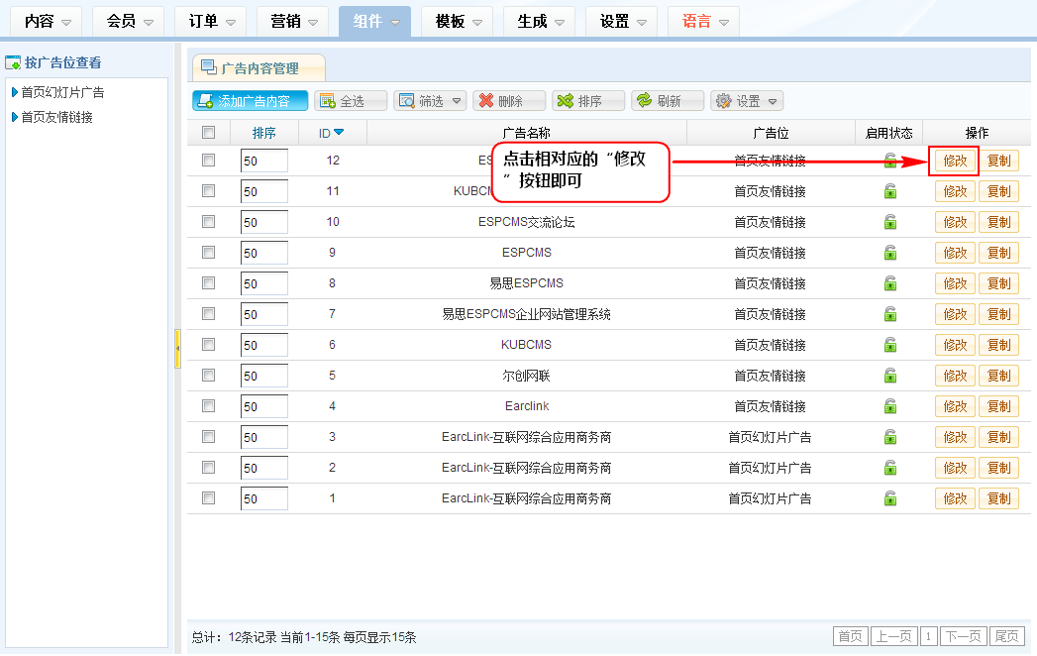1037x656 pixels.
Task: Expand 首页幻灯片广告 in the sidebar tree
Action: (x=62, y=93)
